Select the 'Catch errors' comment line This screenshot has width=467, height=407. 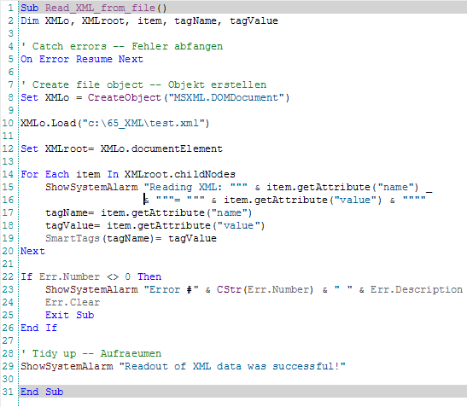coord(122,46)
